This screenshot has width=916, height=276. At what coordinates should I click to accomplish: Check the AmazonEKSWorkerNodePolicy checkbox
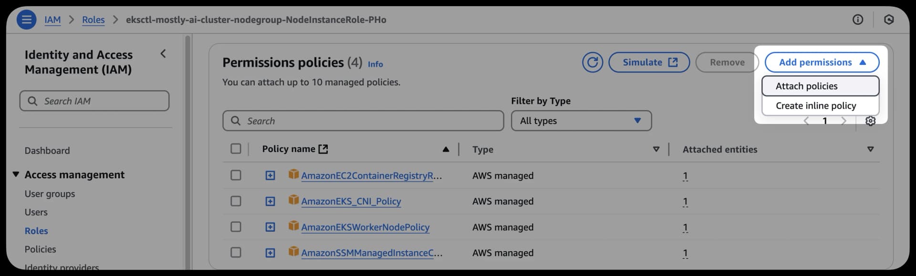[x=236, y=227]
